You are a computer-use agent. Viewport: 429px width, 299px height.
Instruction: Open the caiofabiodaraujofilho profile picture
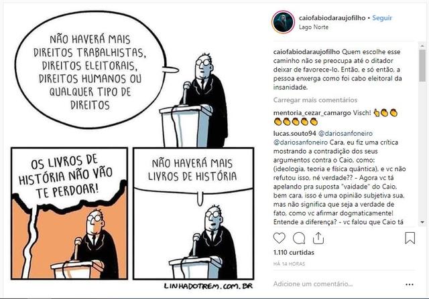click(x=283, y=22)
